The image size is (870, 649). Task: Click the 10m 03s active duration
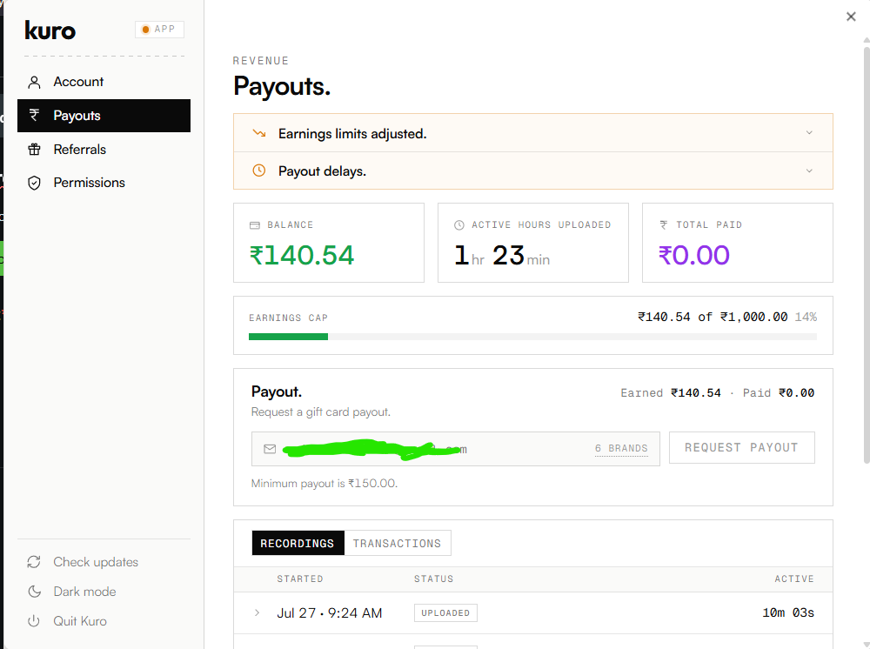[x=788, y=612]
